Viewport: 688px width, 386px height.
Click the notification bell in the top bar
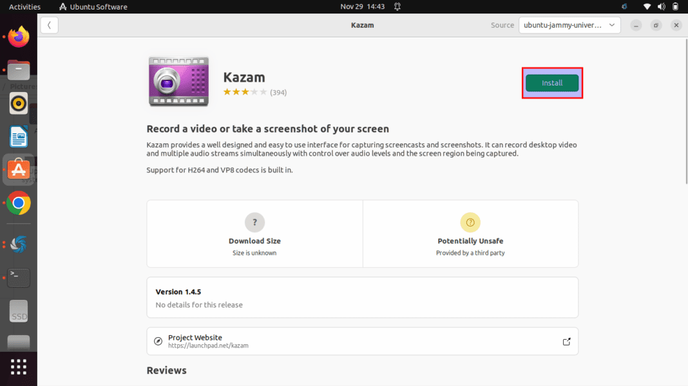coord(396,6)
